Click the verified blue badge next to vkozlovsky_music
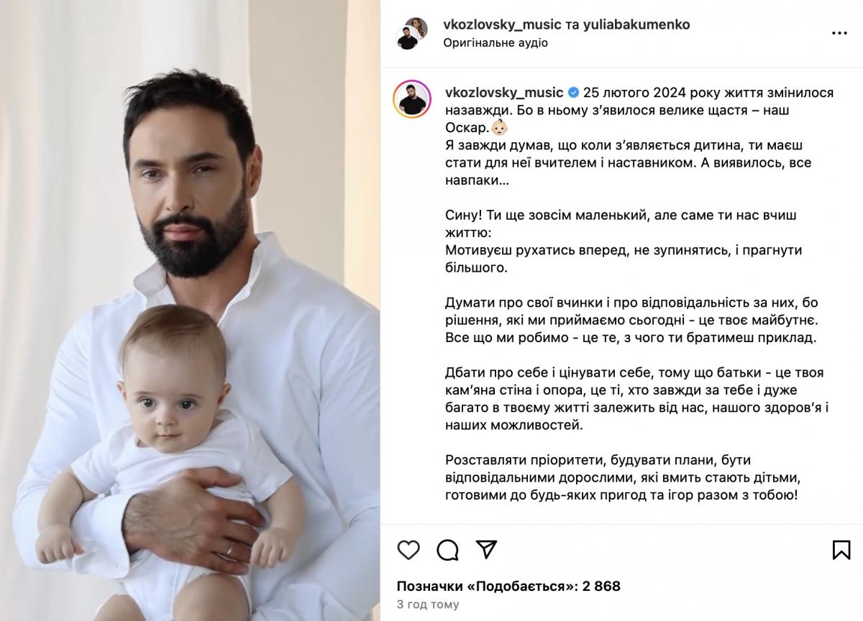 [x=573, y=93]
